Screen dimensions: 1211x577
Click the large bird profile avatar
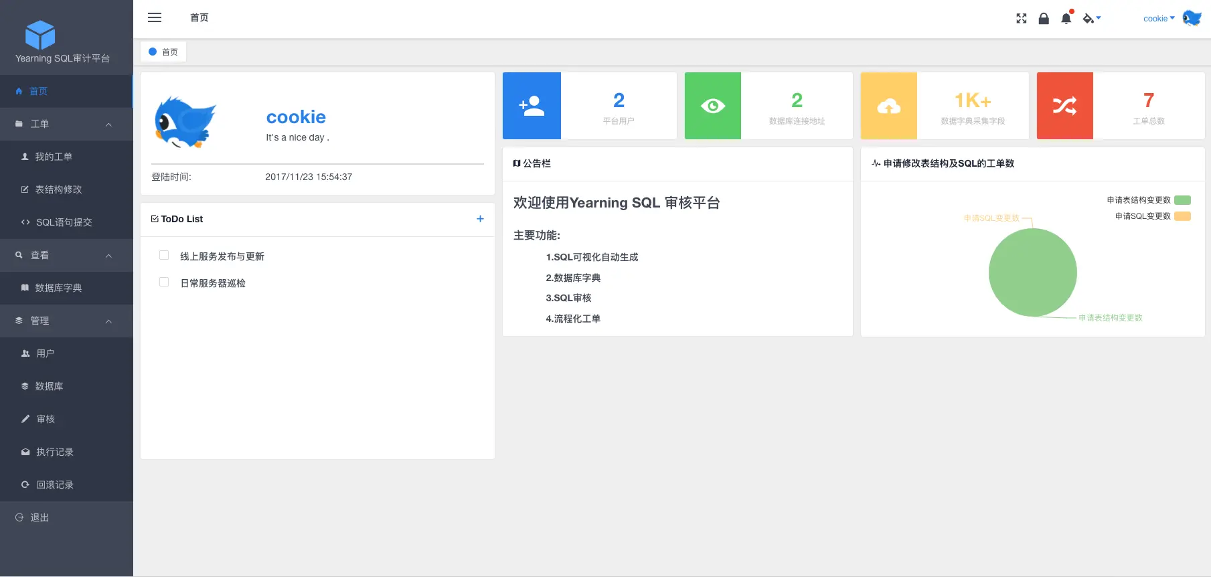[185, 122]
